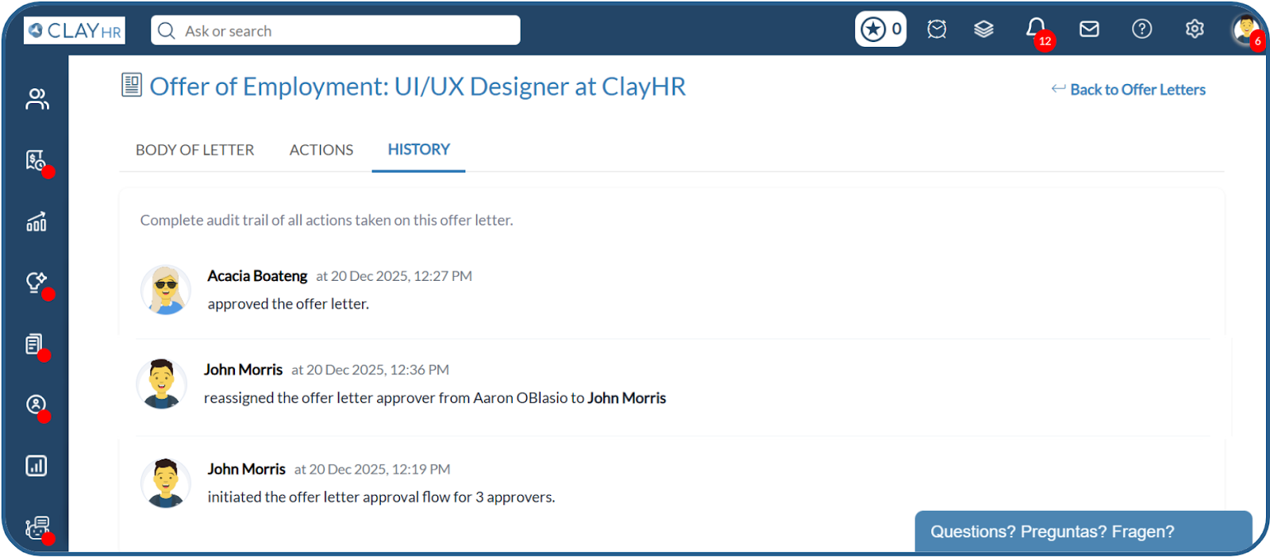Viewport: 1270px width, 557px height.
Task: Open the user profile avatar in header
Action: pos(1246,30)
